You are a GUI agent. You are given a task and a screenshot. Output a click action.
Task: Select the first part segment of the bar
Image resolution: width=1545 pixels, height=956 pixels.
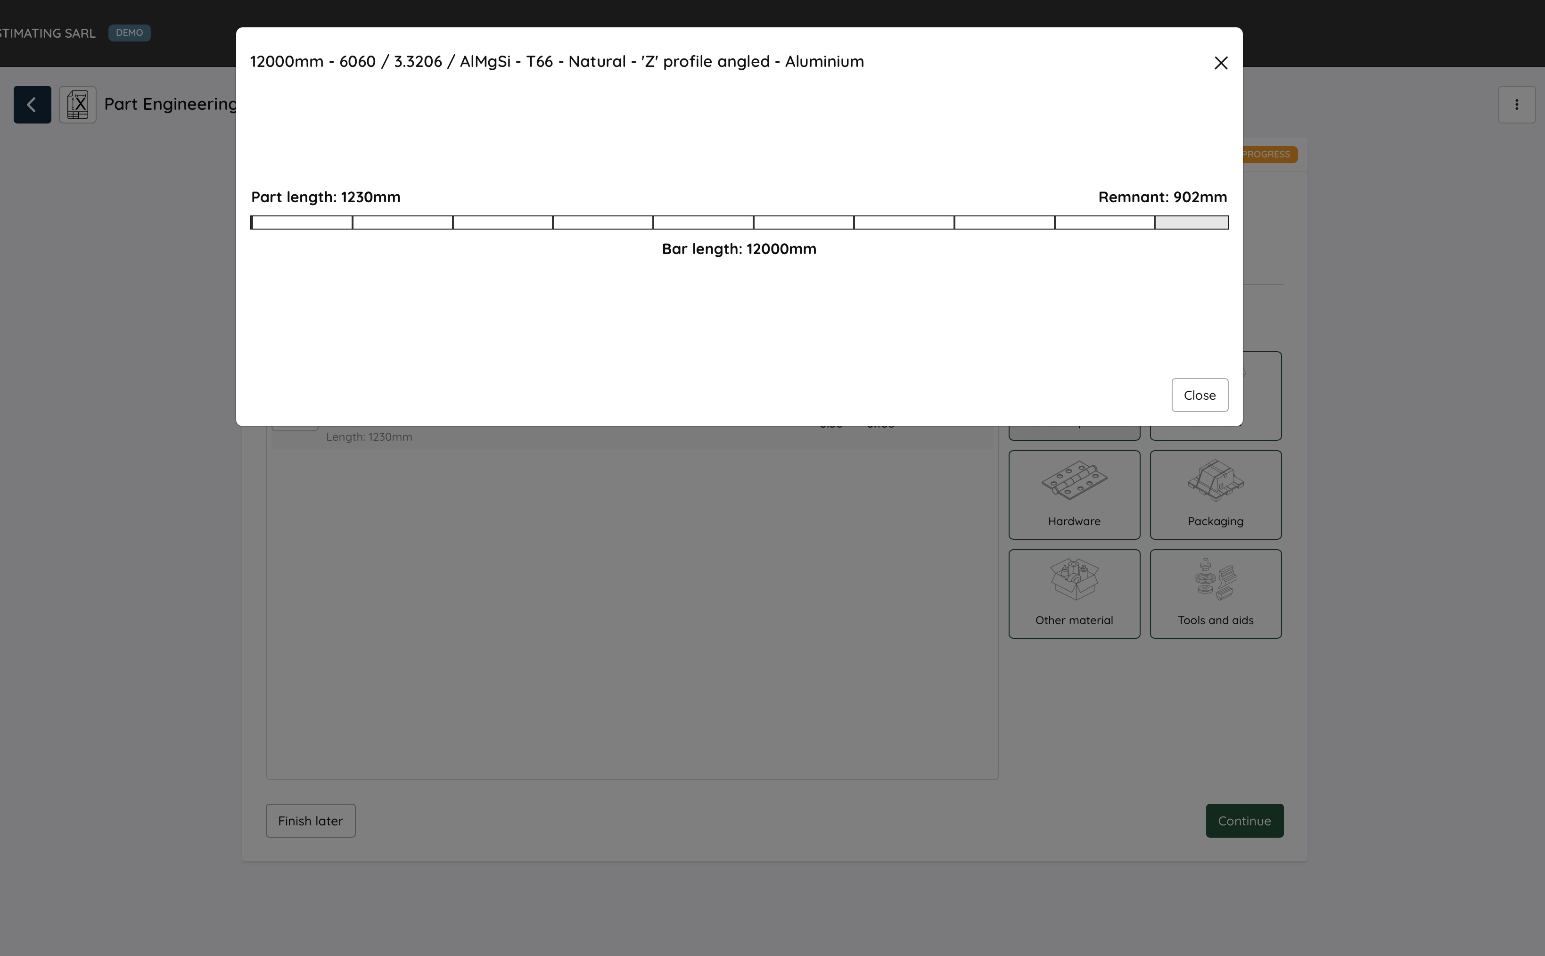coord(302,223)
